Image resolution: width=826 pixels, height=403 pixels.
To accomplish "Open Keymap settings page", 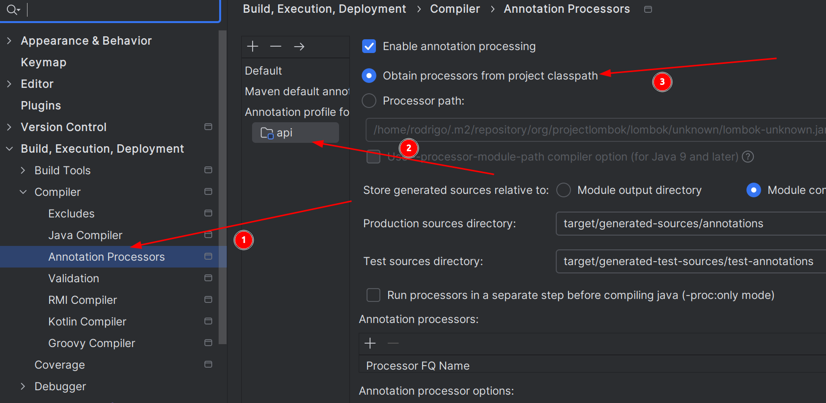I will pos(43,62).
